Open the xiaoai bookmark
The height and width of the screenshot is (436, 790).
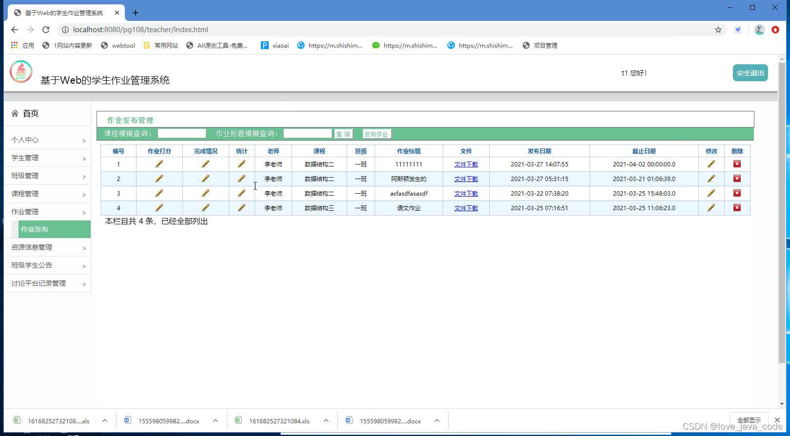point(275,45)
